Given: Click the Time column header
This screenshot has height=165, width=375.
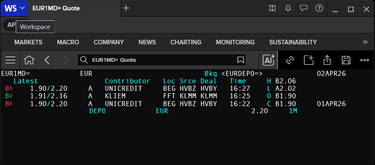Looking at the screenshot, I should click(238, 81).
